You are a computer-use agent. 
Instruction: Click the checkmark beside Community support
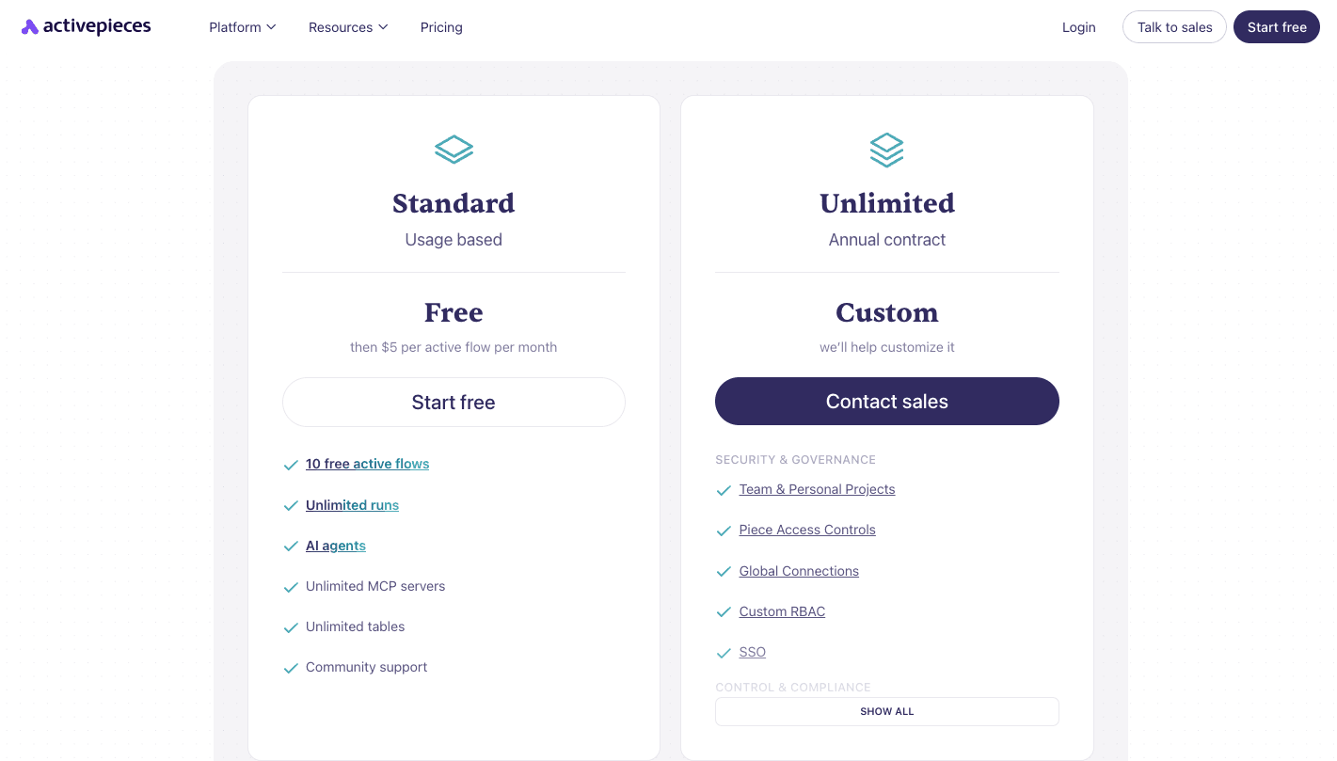coord(292,668)
